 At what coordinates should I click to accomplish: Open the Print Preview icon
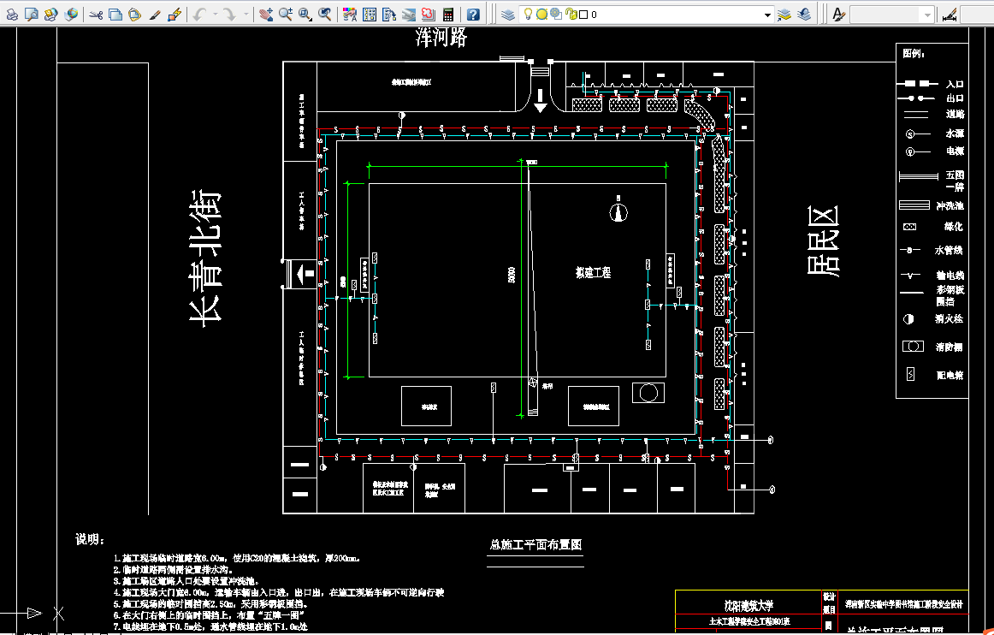(31, 13)
